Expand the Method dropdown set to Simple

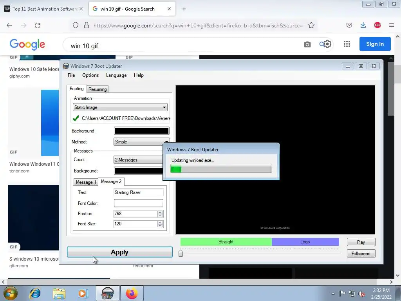point(141,142)
